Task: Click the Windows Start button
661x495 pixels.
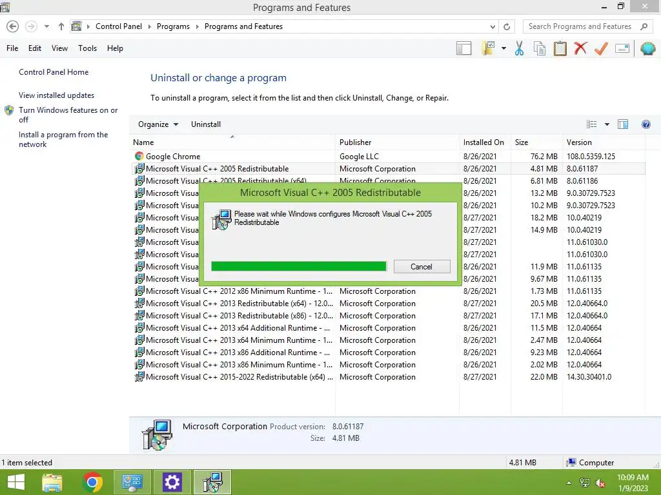Action: click(16, 482)
